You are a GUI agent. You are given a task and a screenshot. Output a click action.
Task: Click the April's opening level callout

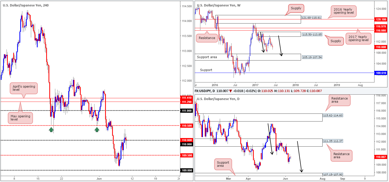24,88
